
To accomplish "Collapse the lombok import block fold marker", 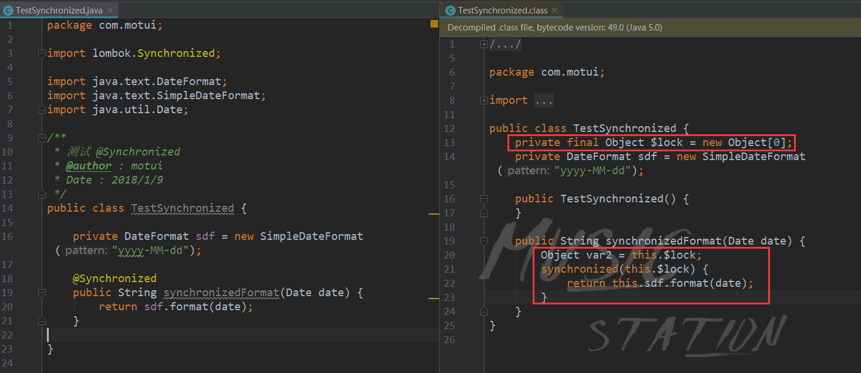I will (42, 53).
